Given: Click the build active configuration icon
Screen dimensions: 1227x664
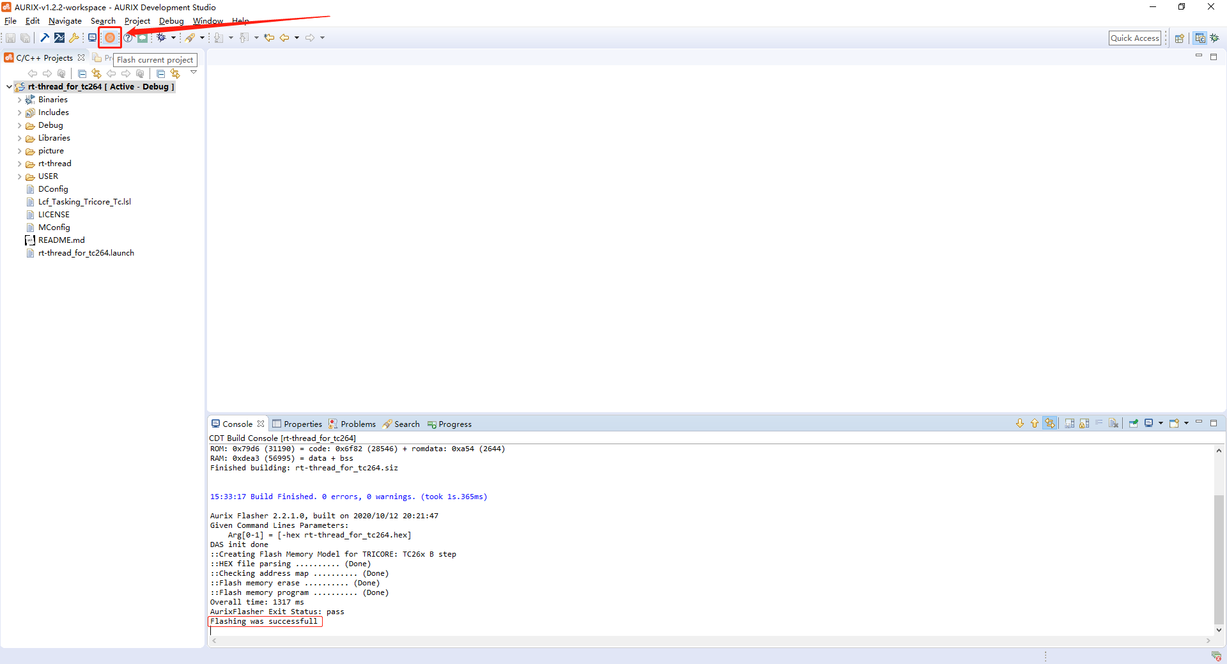Looking at the screenshot, I should pos(59,38).
